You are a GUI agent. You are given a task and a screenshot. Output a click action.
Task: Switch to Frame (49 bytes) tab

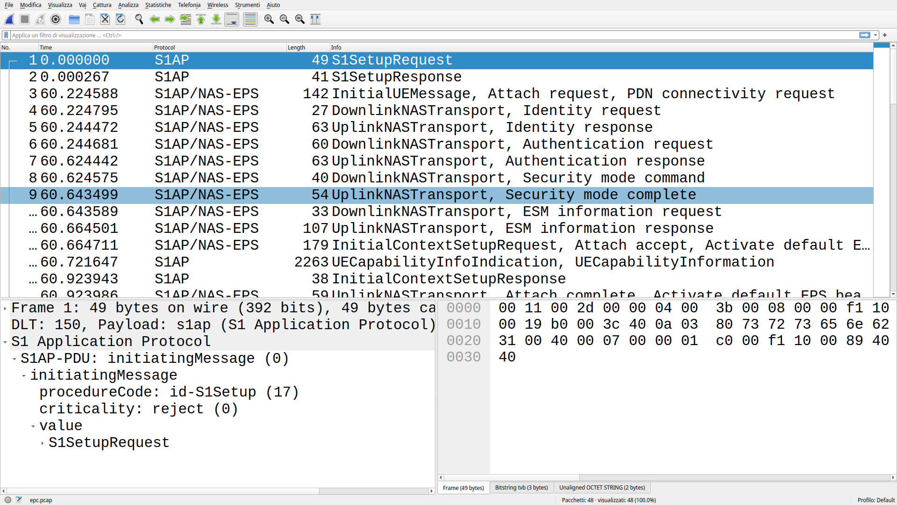[x=463, y=488]
